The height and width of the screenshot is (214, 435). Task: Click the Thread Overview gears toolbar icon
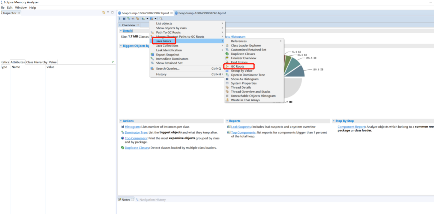click(x=137, y=19)
